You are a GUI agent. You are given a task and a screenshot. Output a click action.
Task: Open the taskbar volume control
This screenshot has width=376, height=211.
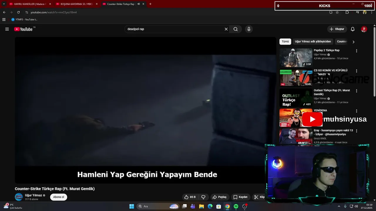coord(356,206)
